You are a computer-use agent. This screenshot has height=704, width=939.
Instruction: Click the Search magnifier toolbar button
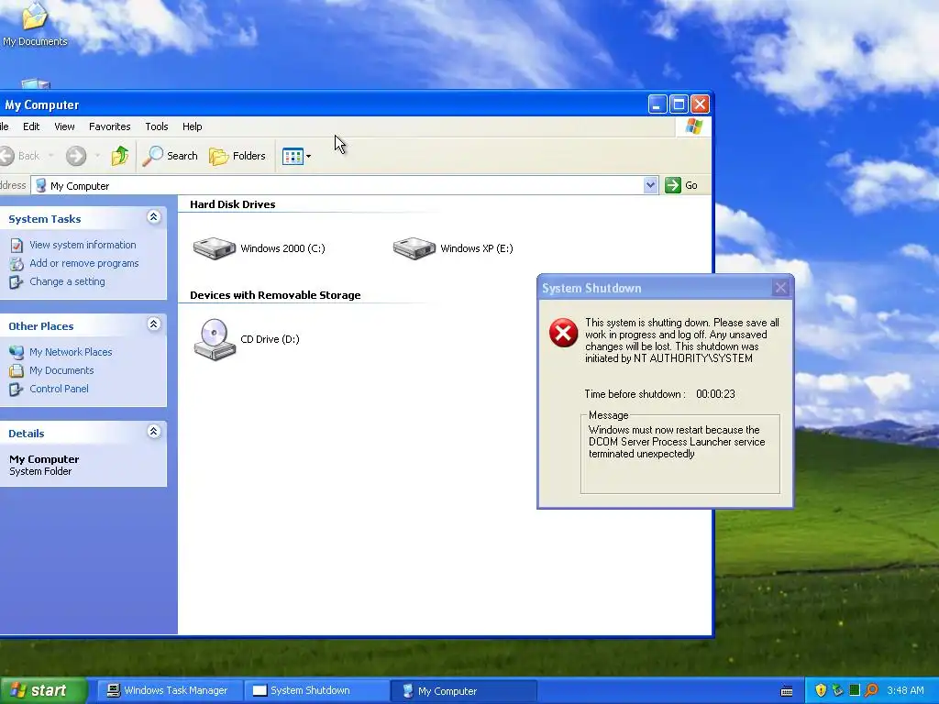(x=170, y=156)
